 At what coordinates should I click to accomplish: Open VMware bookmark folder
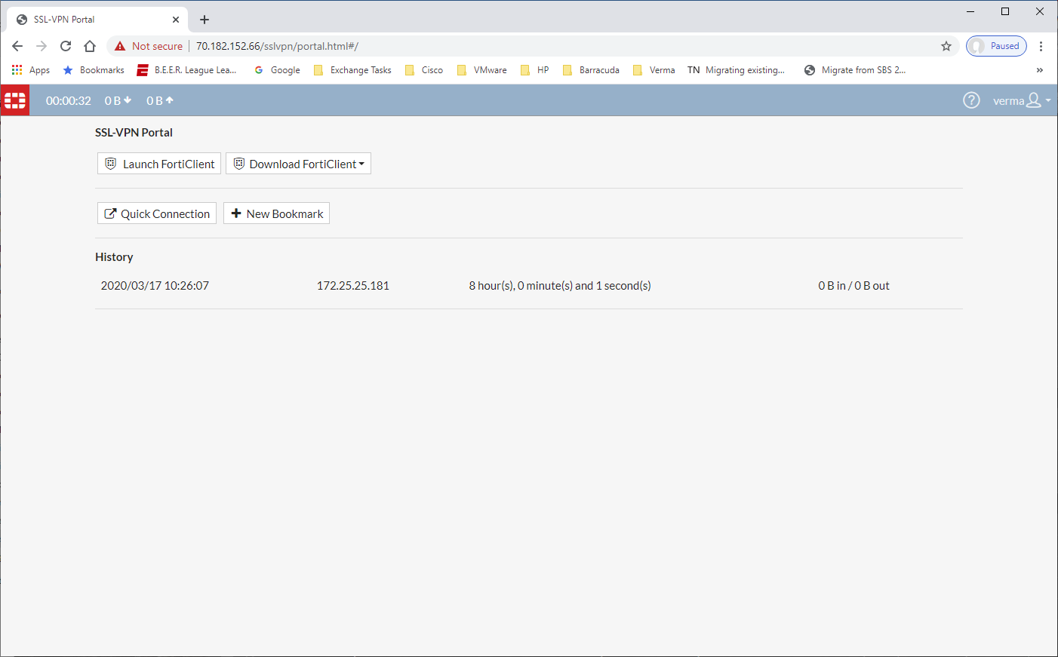[x=481, y=70]
